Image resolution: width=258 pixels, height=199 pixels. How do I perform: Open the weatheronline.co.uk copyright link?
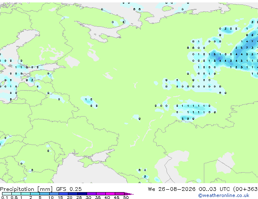(x=223, y=195)
